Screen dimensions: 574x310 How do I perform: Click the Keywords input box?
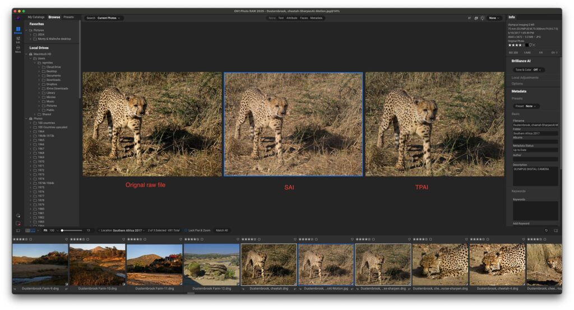click(535, 211)
